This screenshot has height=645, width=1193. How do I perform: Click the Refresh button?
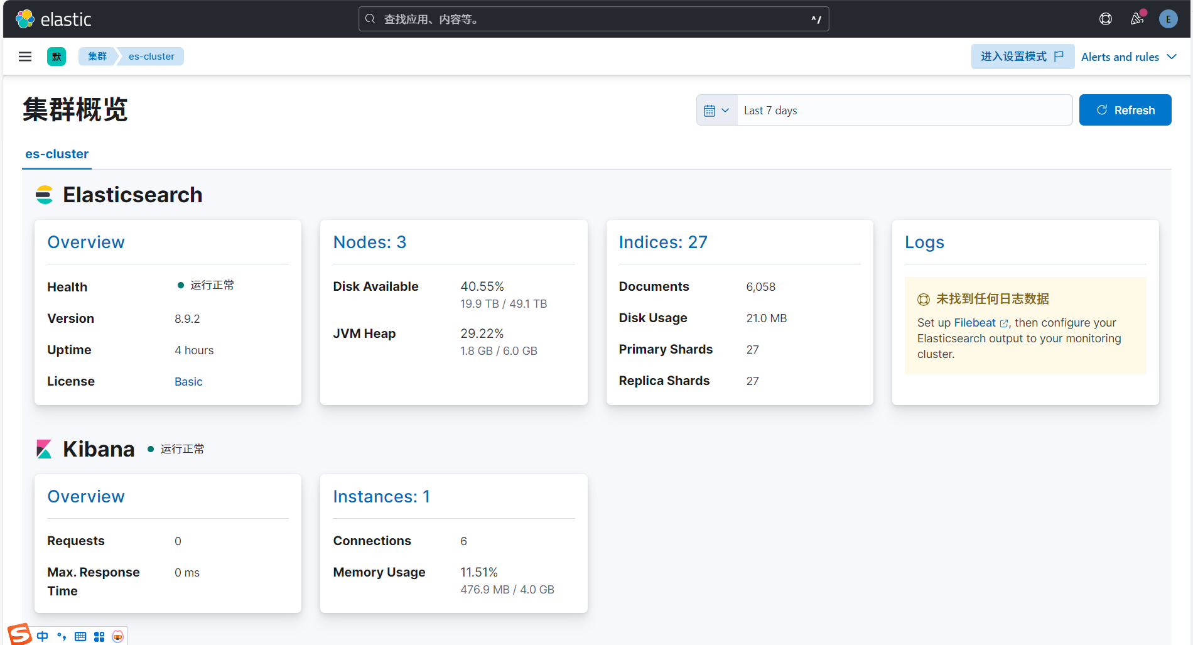point(1125,110)
